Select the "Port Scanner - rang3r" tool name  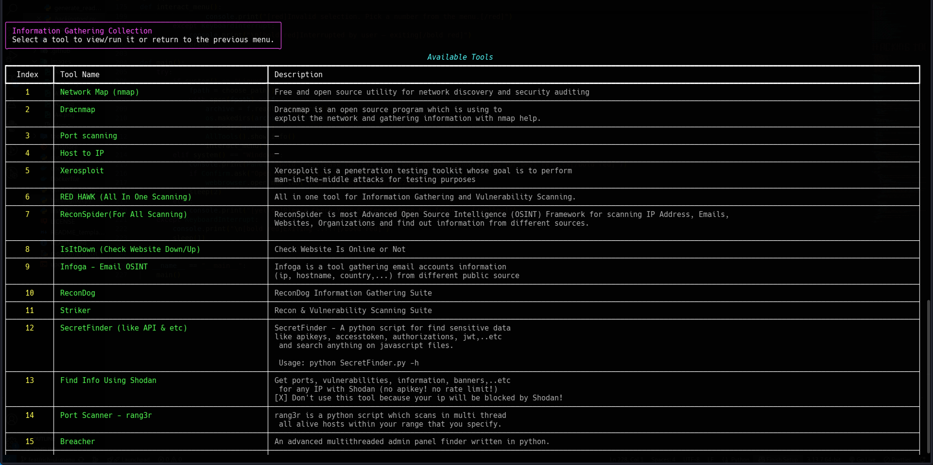tap(106, 415)
